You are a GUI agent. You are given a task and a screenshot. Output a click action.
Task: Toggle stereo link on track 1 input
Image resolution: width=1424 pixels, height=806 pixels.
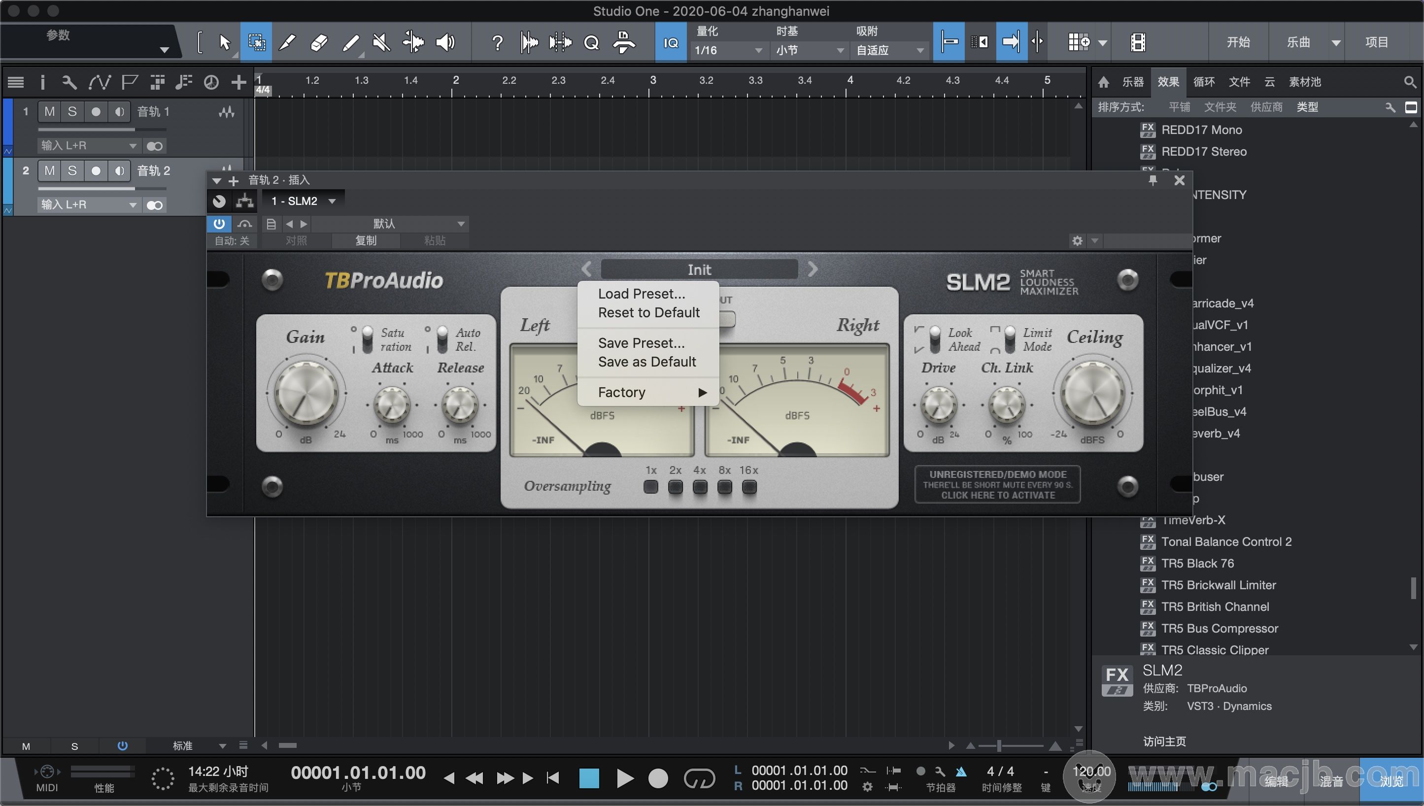pyautogui.click(x=154, y=146)
